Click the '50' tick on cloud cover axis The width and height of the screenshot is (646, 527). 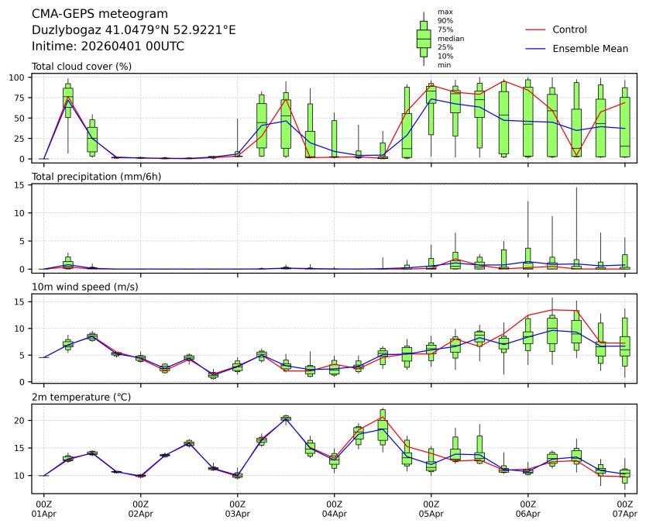pyautogui.click(x=19, y=118)
